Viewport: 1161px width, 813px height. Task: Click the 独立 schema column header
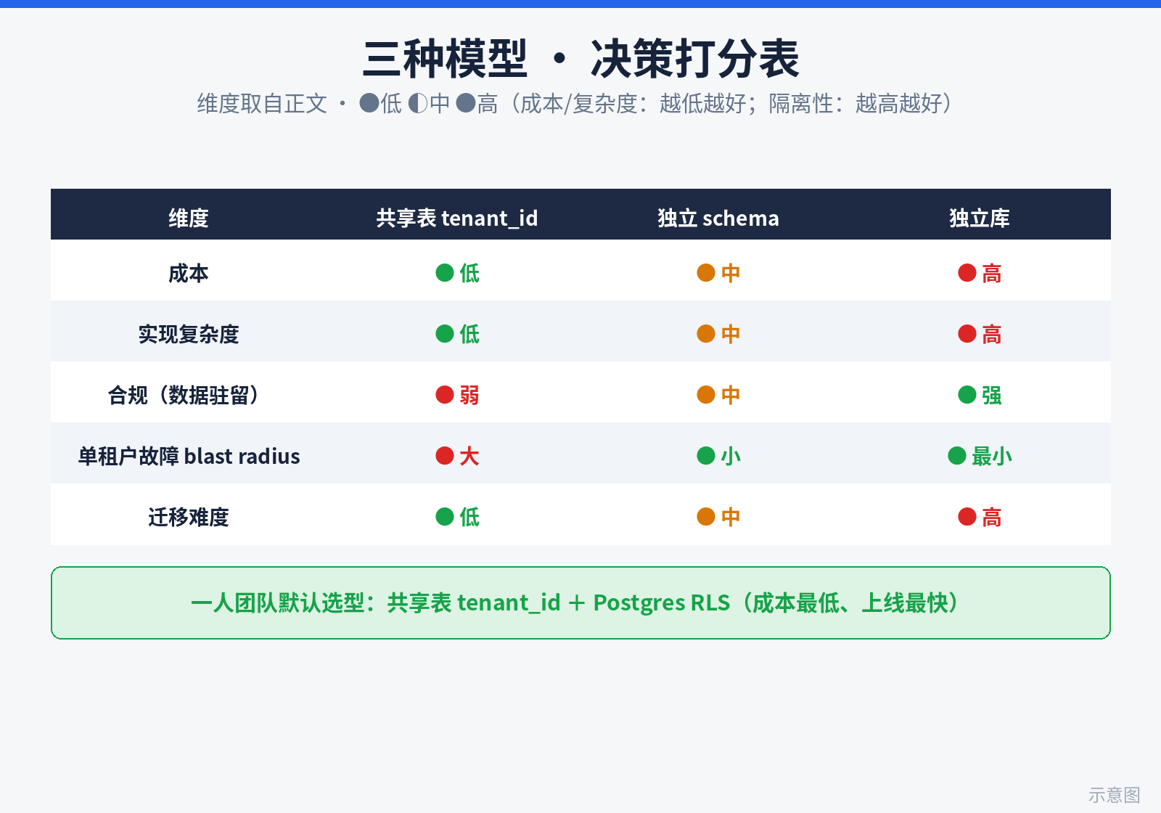[x=718, y=218]
